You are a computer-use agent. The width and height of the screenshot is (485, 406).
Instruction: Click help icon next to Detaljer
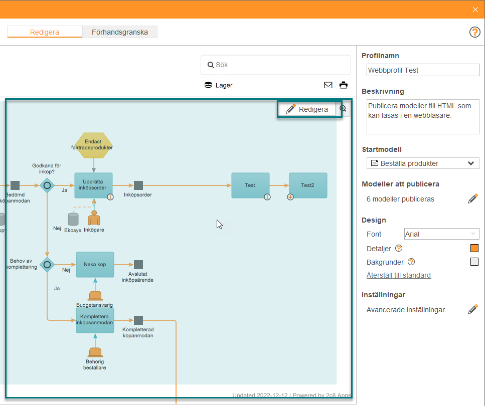(x=399, y=248)
